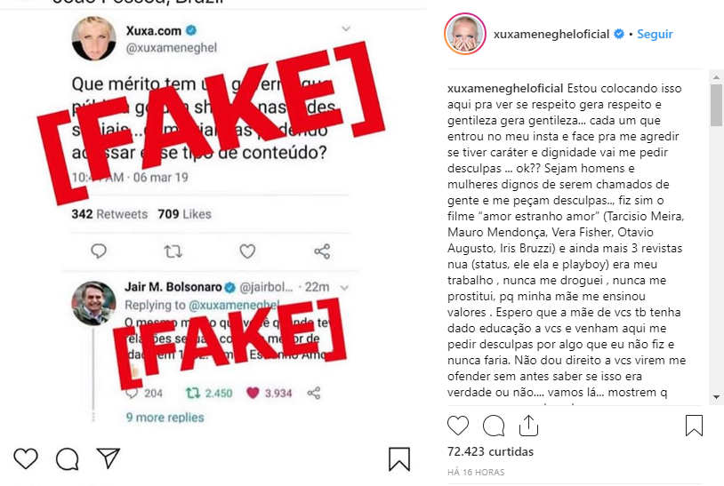Click the caption scrollbar down arrow

pyautogui.click(x=716, y=396)
